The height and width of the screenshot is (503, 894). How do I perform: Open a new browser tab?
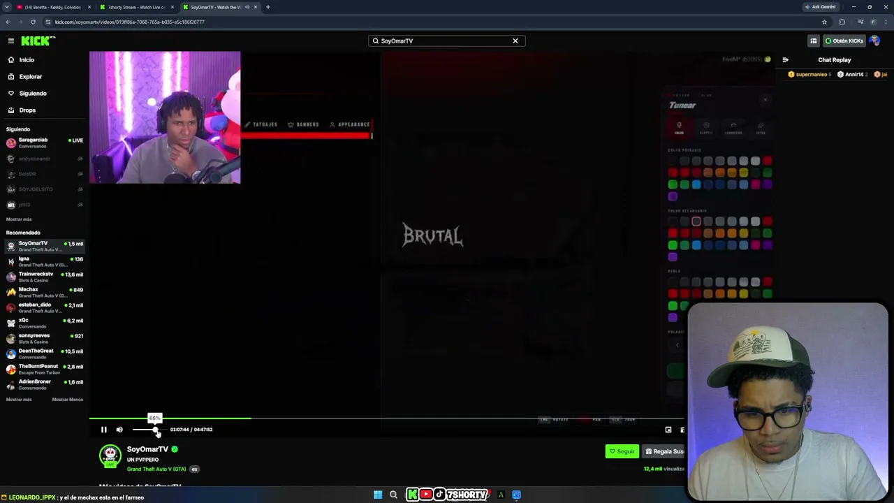coord(268,7)
